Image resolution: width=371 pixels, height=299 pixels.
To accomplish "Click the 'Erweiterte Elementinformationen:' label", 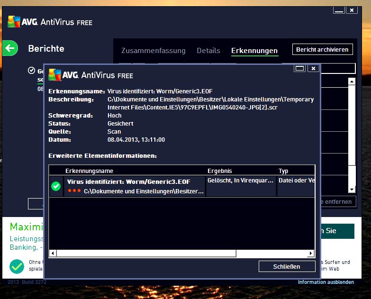I will (x=102, y=155).
